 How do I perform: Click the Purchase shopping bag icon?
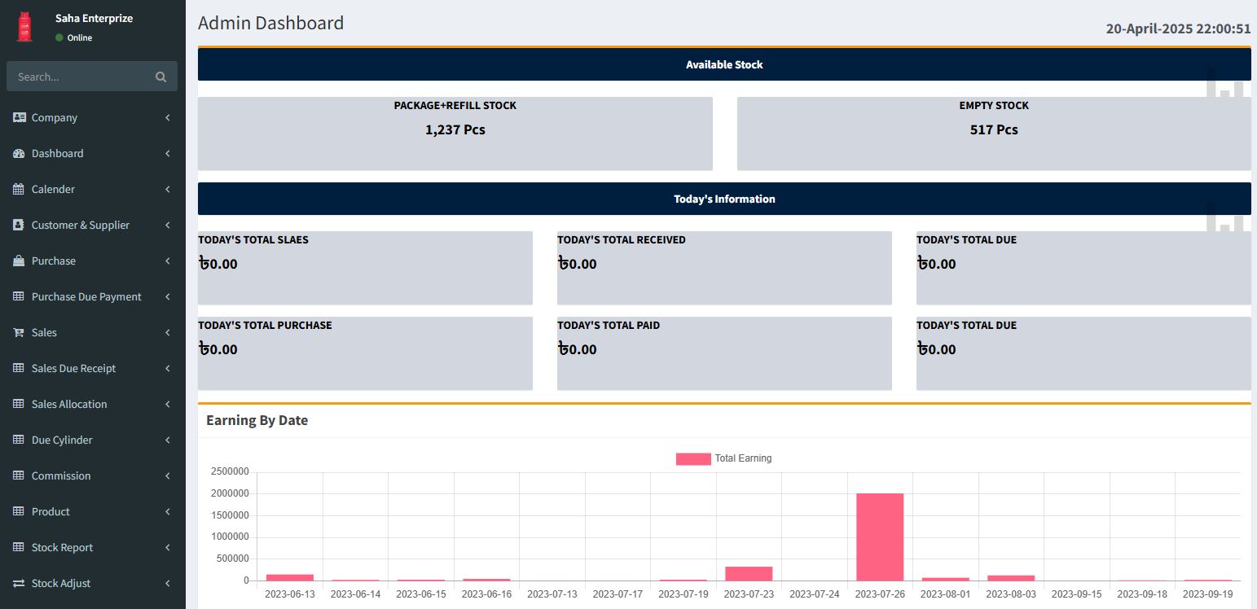point(19,261)
